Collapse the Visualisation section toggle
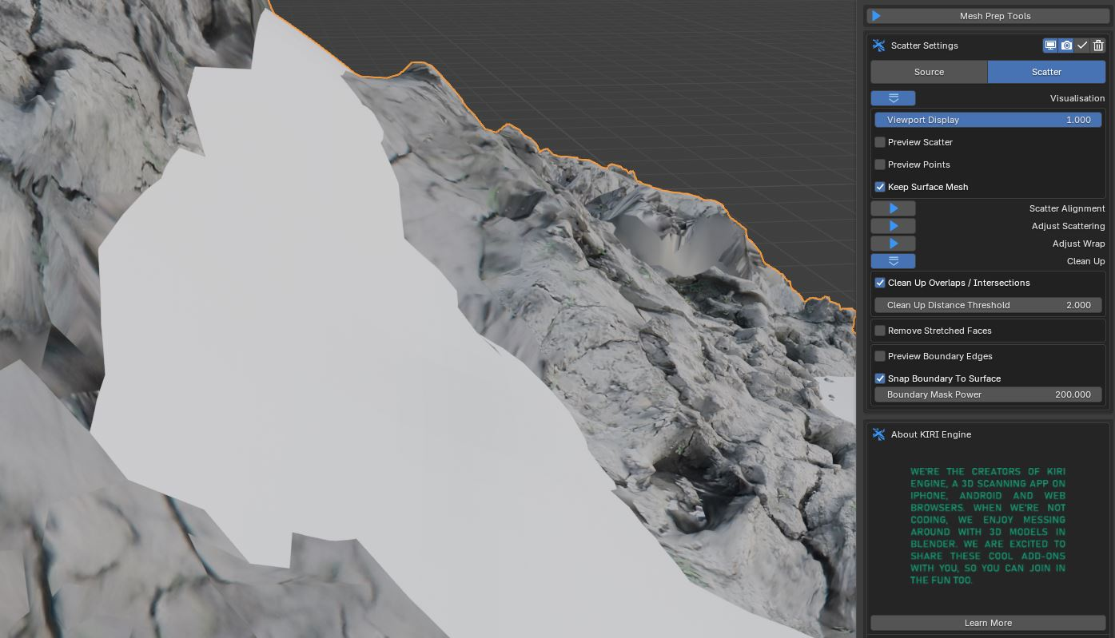This screenshot has width=1115, height=638. [x=893, y=98]
